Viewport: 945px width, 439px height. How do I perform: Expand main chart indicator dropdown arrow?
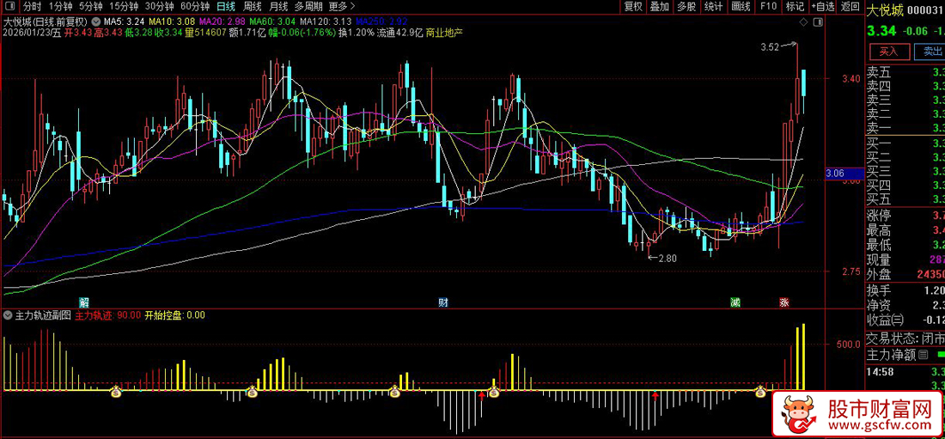click(96, 21)
